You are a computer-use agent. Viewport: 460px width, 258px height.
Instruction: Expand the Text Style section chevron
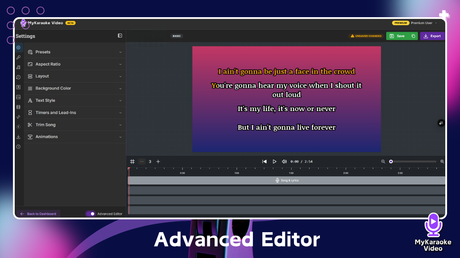tap(120, 100)
